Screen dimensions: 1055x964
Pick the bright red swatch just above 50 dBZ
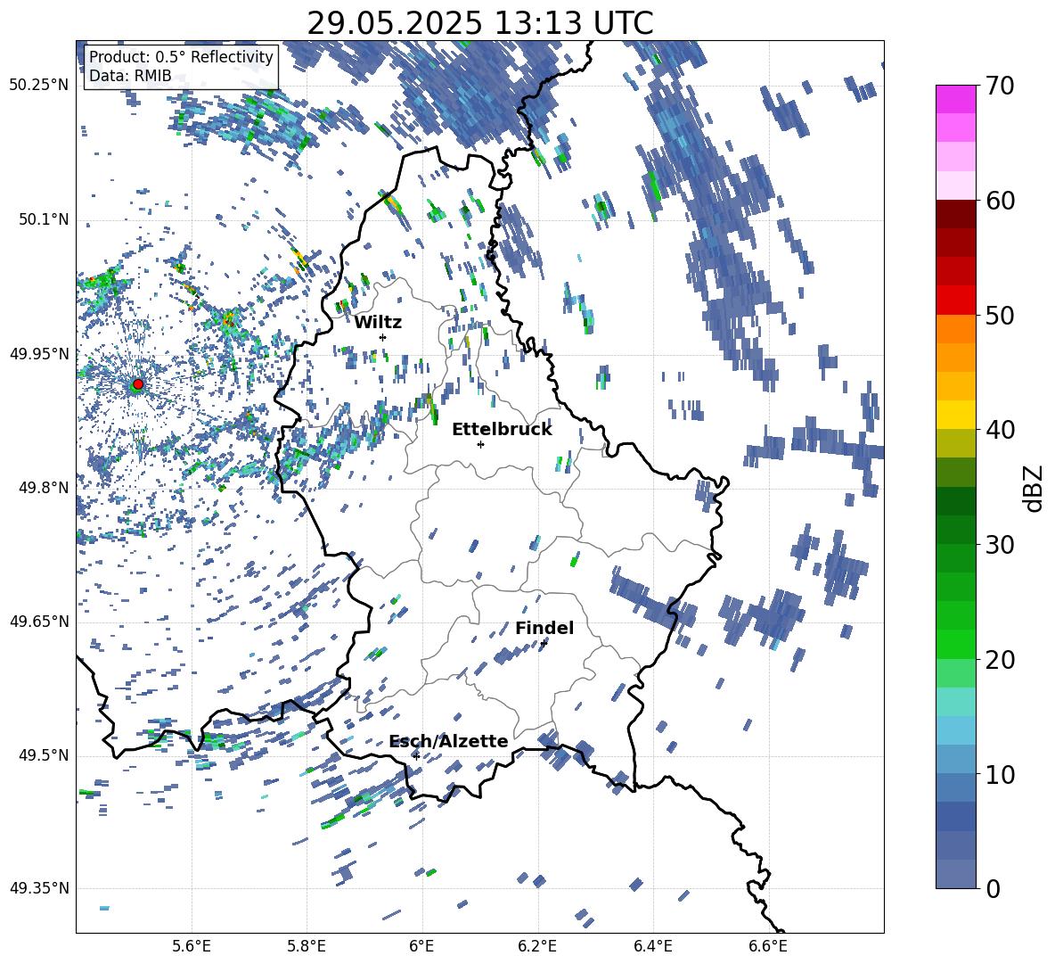(x=955, y=301)
